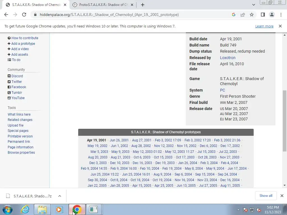This screenshot has height=215, width=287.
Task: Open Windows Media Player from taskbar
Action: click(59, 209)
